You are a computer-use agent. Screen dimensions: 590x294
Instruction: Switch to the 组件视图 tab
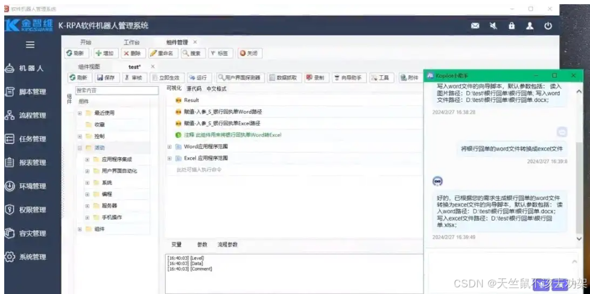[x=89, y=67]
